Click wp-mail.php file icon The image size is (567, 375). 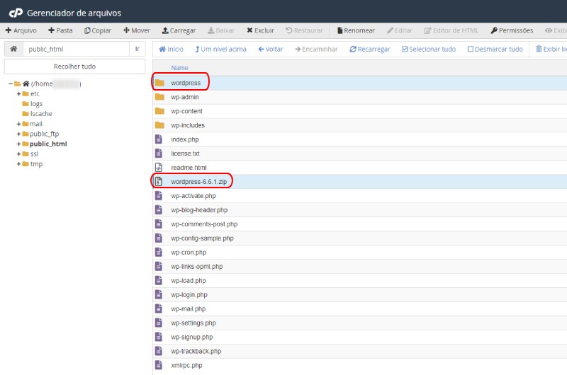(x=158, y=308)
